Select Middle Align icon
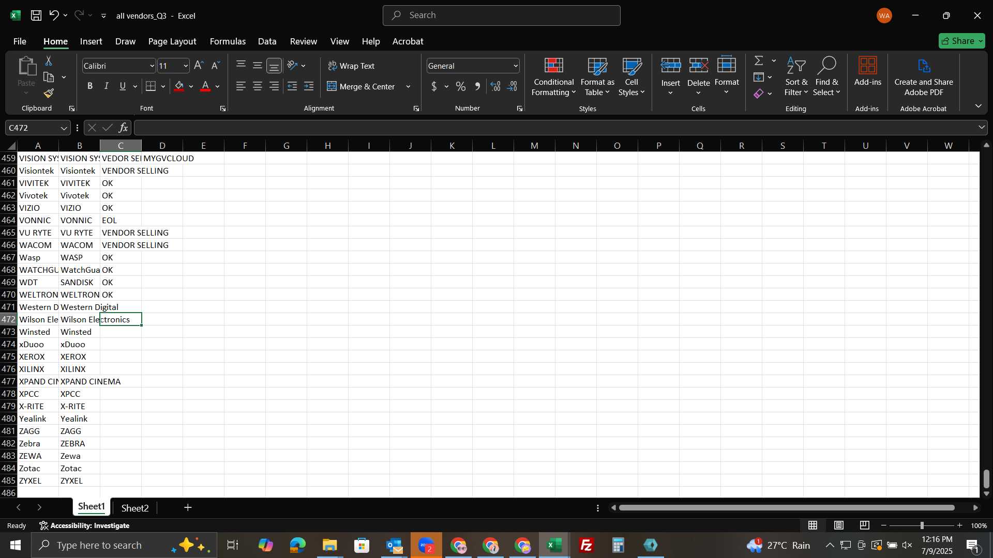993x558 pixels. point(258,65)
